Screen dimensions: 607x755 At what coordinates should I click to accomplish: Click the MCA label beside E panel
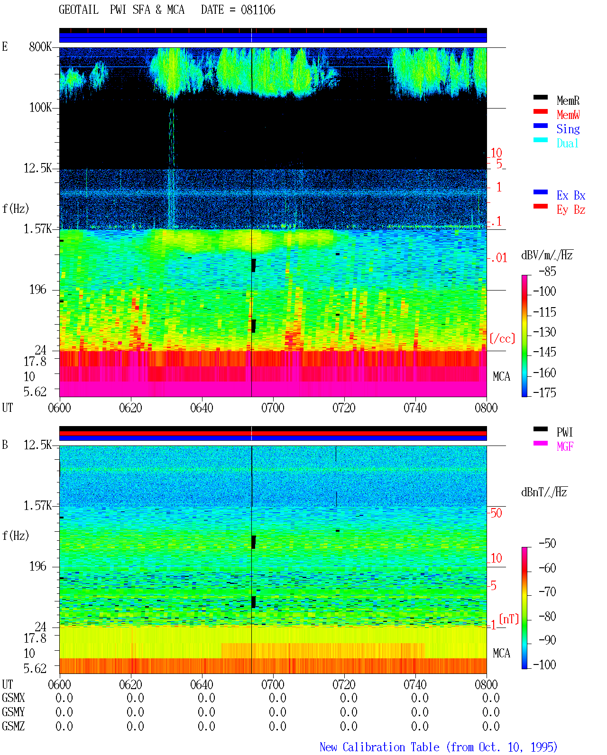click(x=501, y=377)
